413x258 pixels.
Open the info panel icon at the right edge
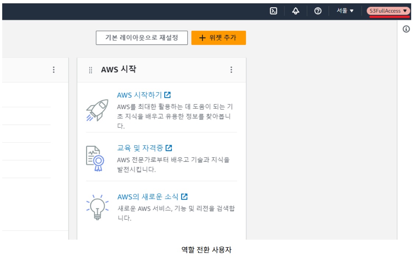(406, 29)
